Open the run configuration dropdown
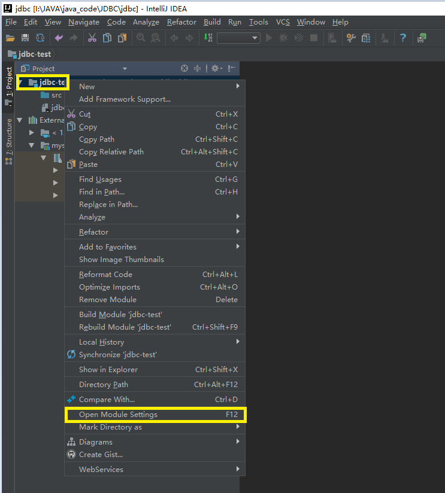Viewport: 445px width, 493px height. (238, 38)
